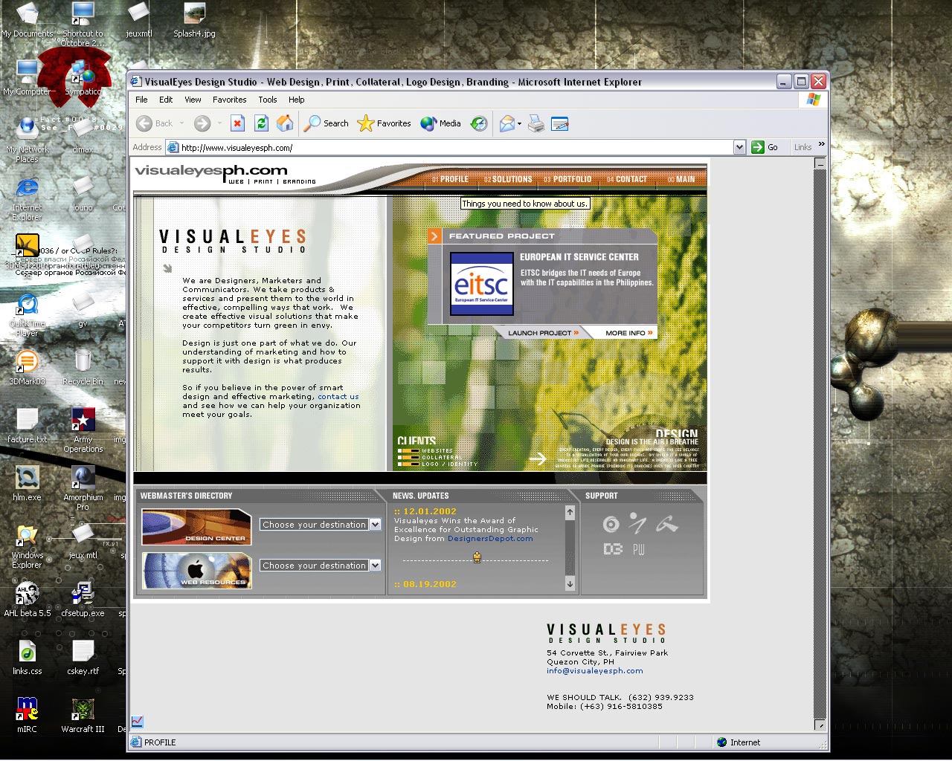The image size is (952, 761).
Task: Open the address bar URL history dropdown
Action: 739,147
